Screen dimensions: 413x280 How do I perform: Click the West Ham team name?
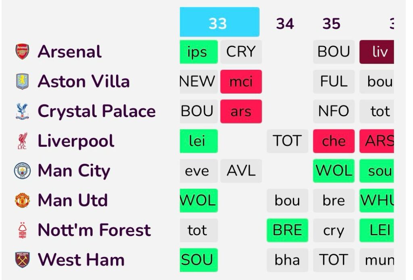pos(81,260)
